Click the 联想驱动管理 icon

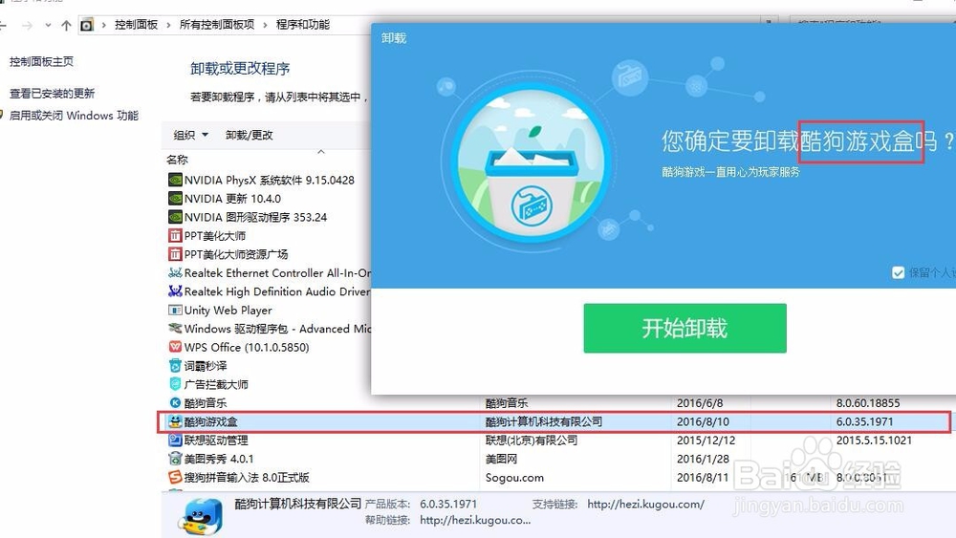tap(175, 440)
